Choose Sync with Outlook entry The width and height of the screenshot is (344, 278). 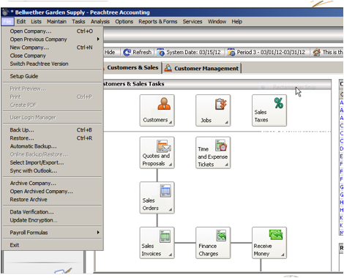click(52, 170)
